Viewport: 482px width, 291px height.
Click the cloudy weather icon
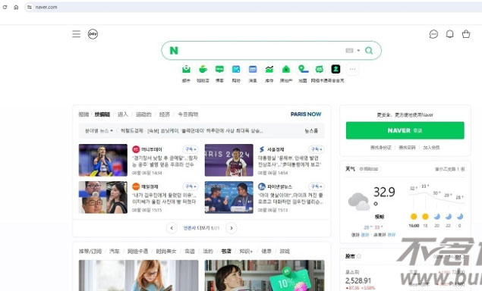pyautogui.click(x=359, y=202)
